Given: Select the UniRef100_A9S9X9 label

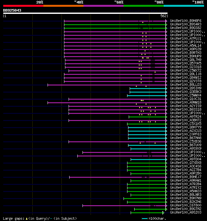Looking at the screenshot, I should pos(186,148).
